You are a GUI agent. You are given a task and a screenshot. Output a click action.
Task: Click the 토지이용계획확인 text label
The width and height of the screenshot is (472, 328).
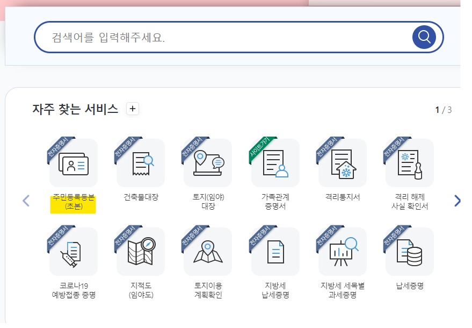(208, 290)
